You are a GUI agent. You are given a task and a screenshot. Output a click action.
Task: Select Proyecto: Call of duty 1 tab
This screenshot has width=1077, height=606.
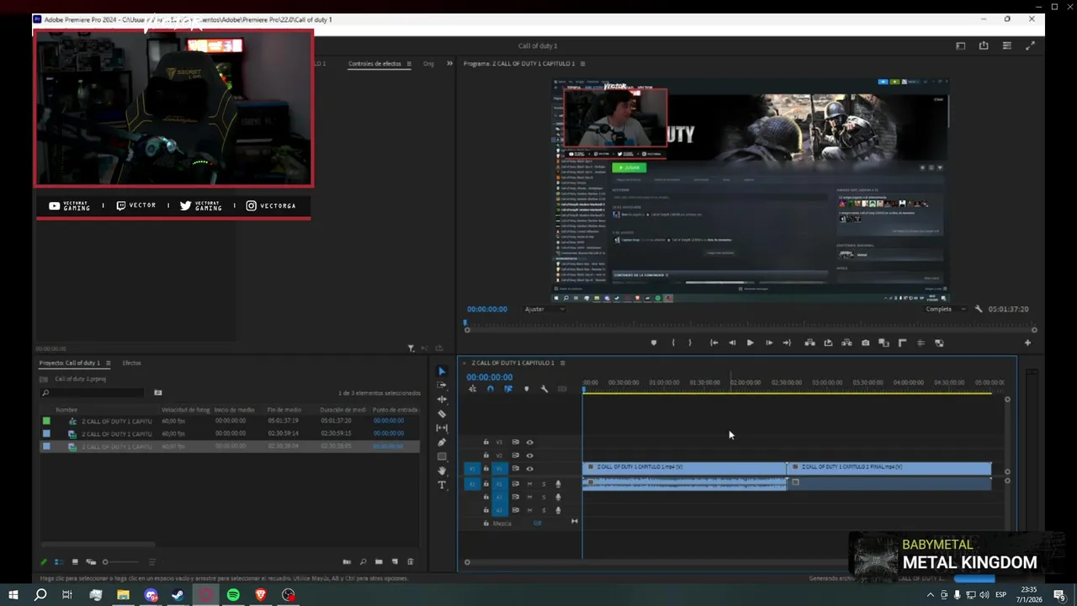pos(69,363)
